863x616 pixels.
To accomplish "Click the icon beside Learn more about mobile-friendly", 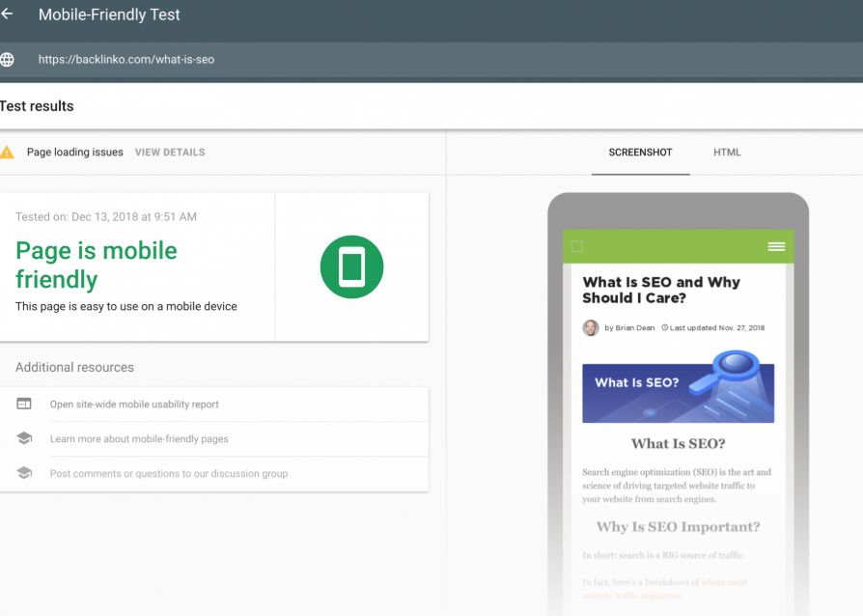I will 24,438.
